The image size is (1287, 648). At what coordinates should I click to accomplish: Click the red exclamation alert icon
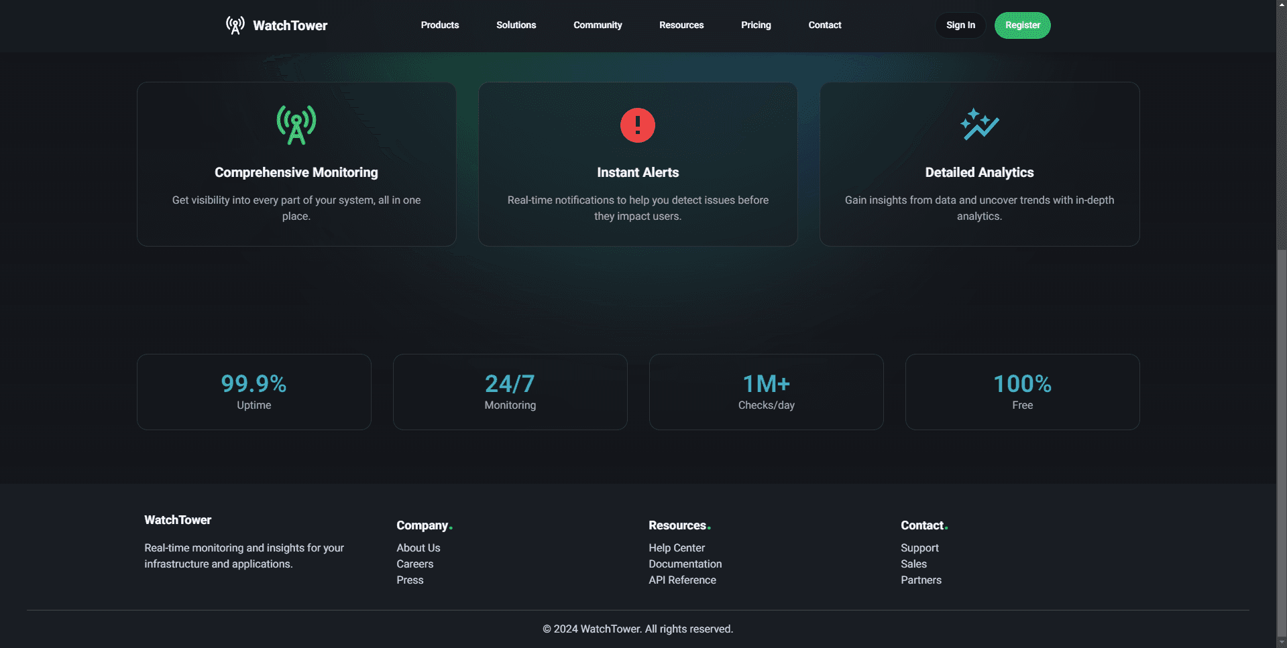(637, 125)
